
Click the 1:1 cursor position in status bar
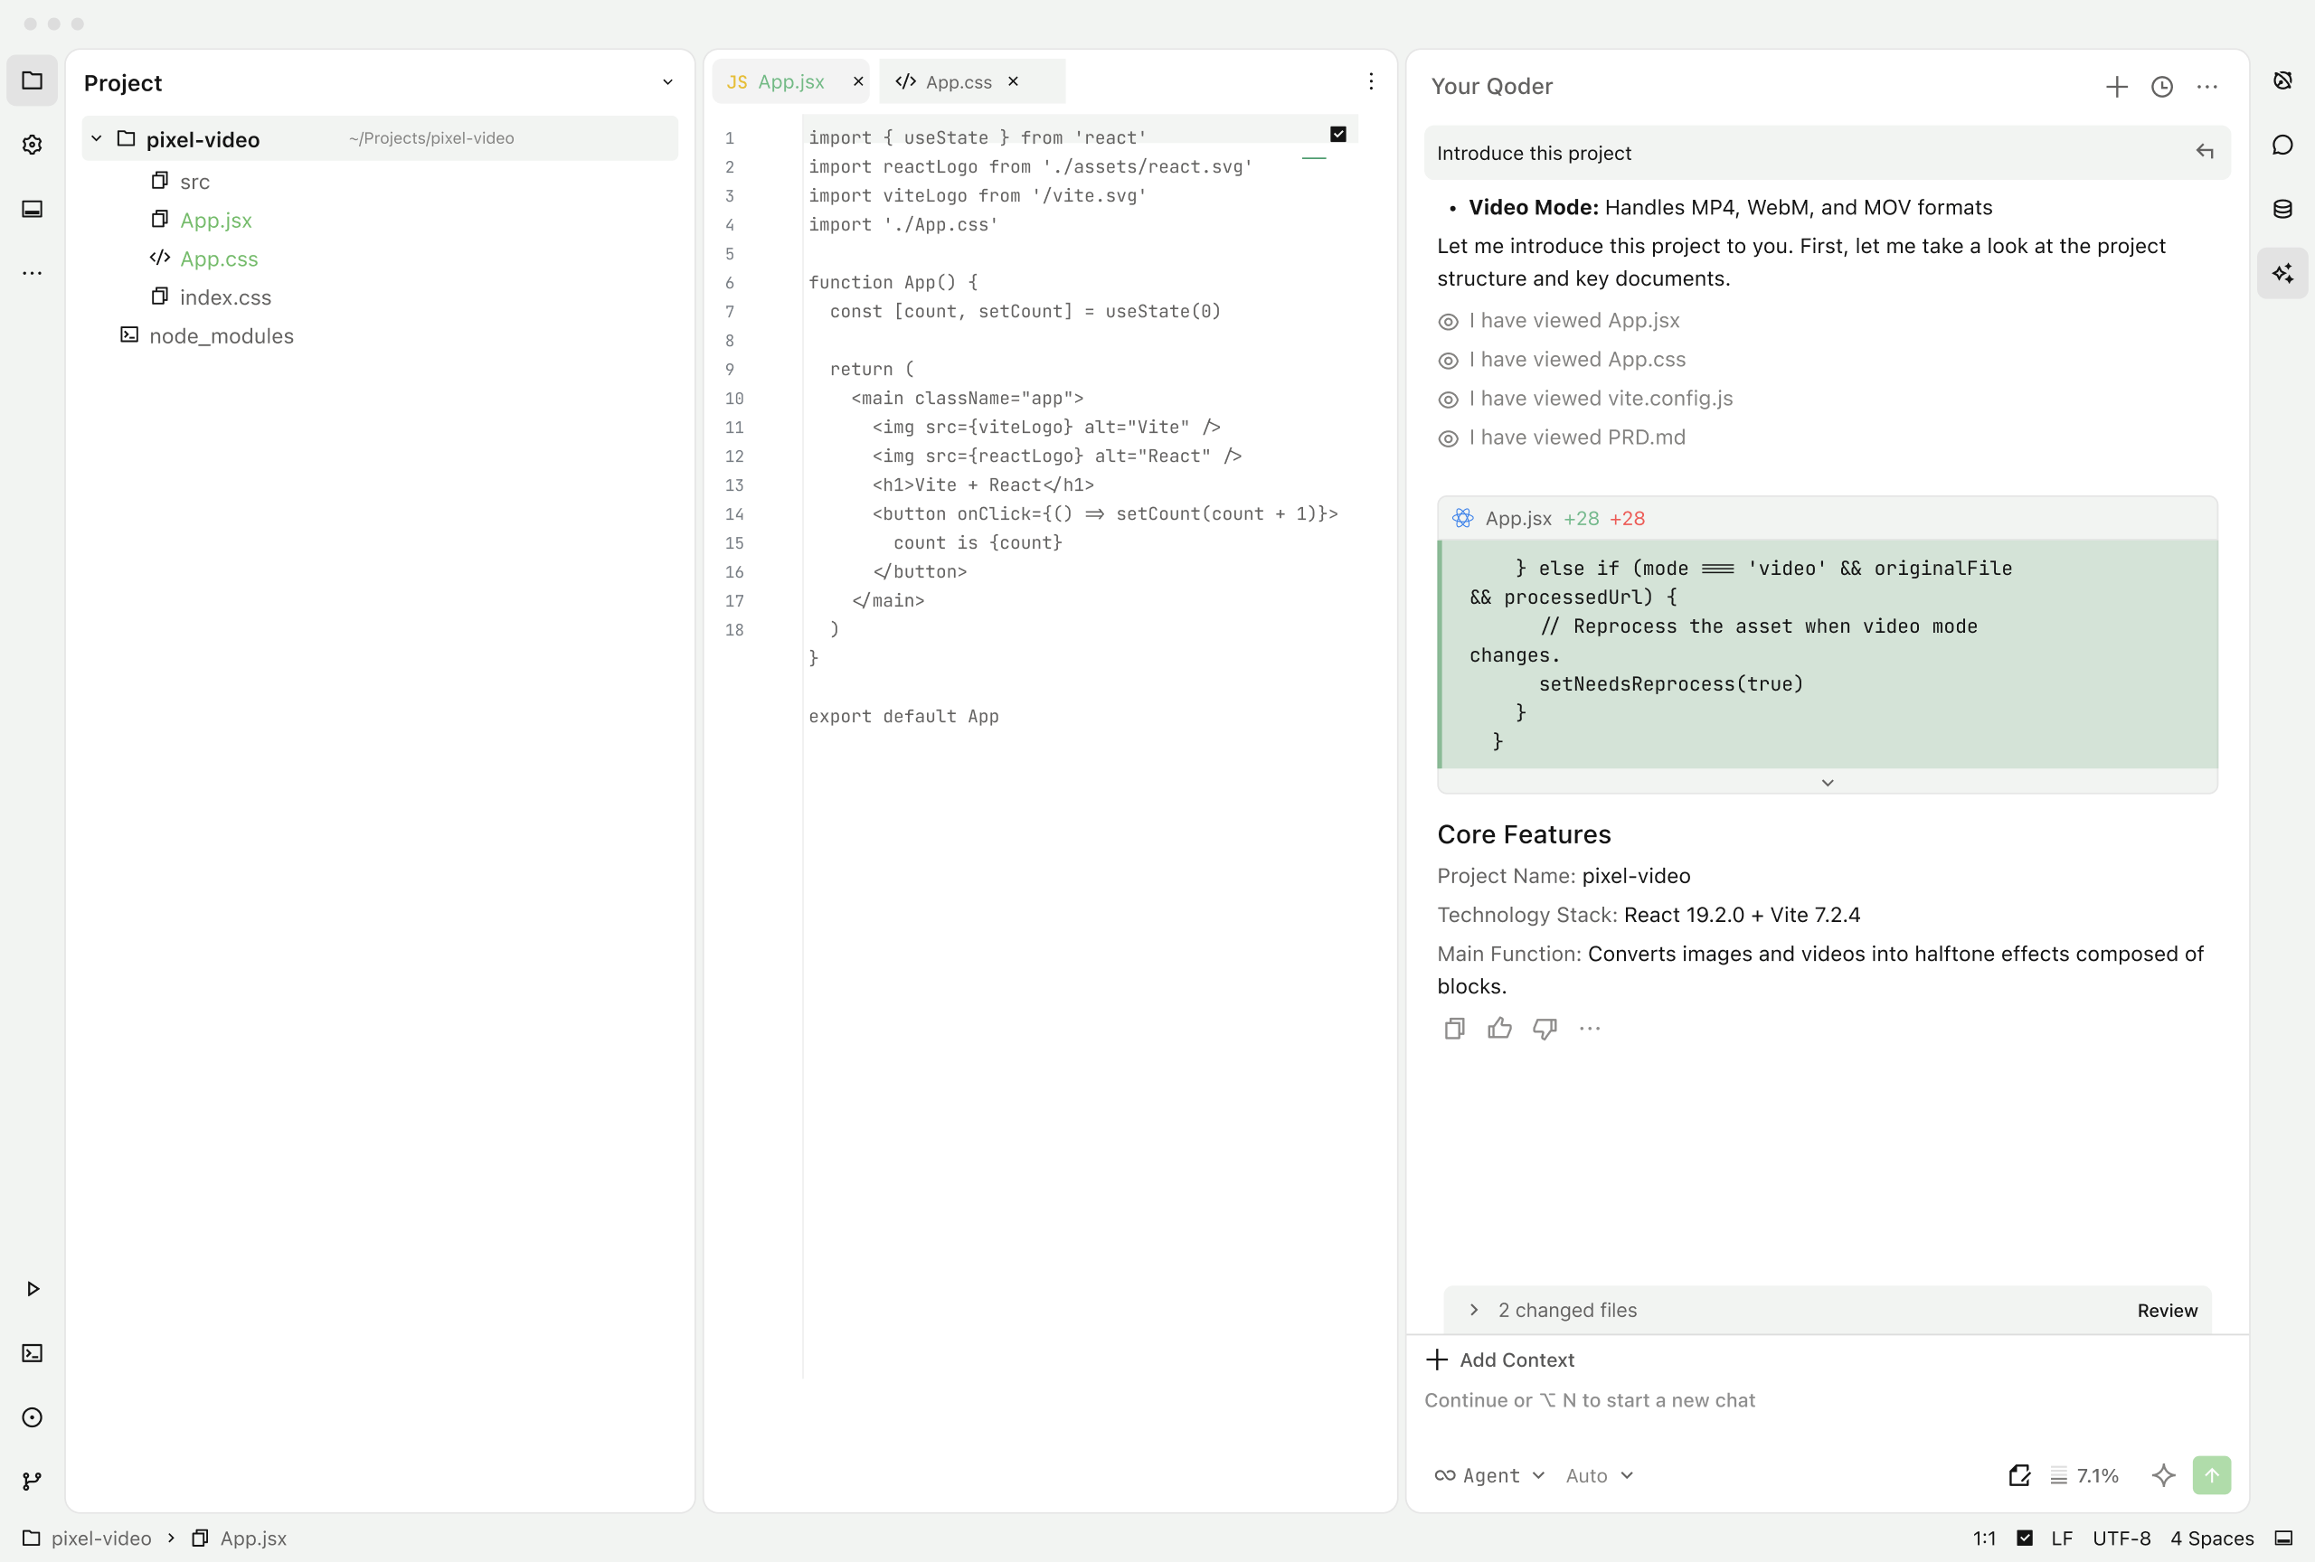[x=1984, y=1538]
